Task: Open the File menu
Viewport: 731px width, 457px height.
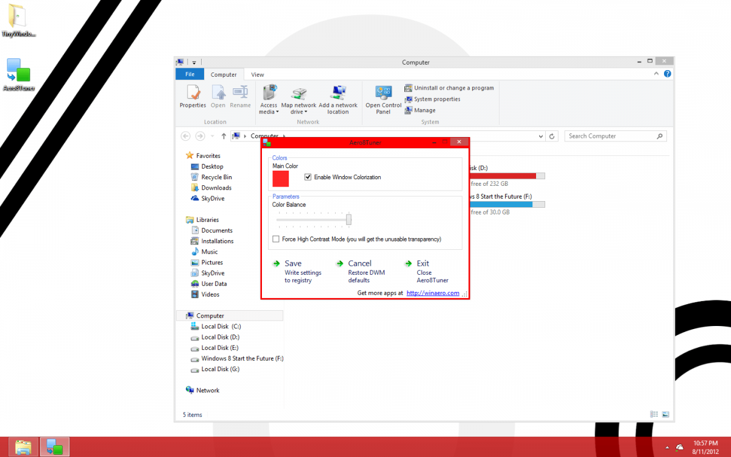Action: coord(190,74)
